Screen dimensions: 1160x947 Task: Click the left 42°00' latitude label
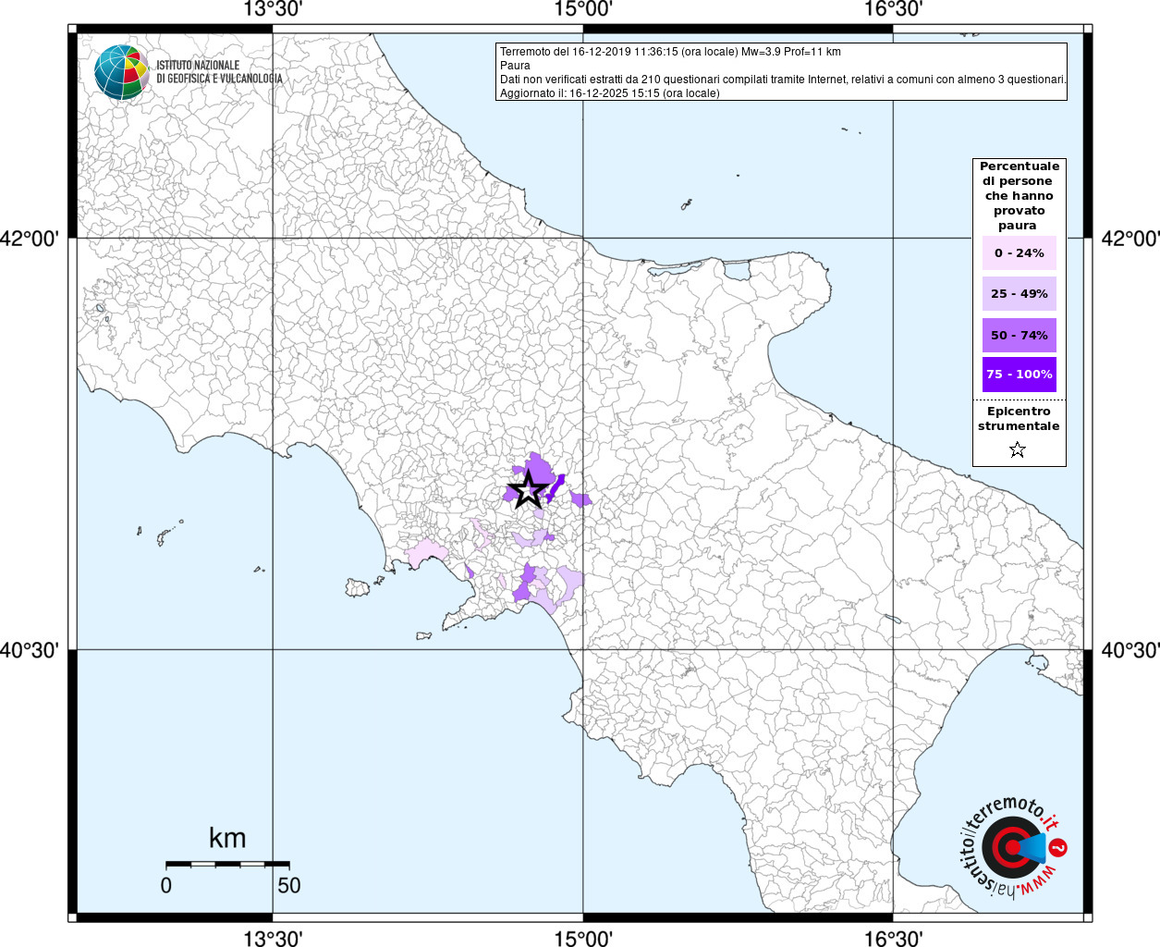coord(30,239)
